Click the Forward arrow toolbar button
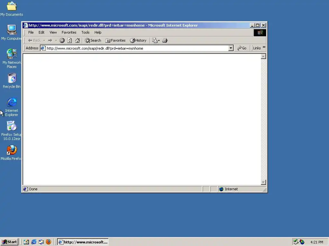Image resolution: width=329 pixels, height=246 pixels. [50, 40]
